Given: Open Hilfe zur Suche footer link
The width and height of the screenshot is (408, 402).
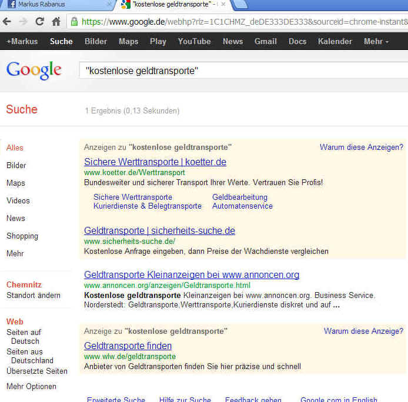Looking at the screenshot, I should coord(185,399).
